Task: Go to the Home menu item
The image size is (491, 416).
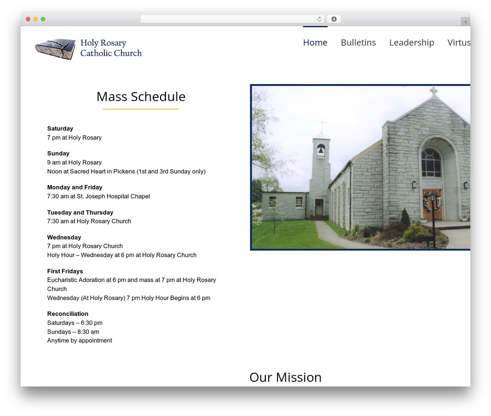Action: 315,43
